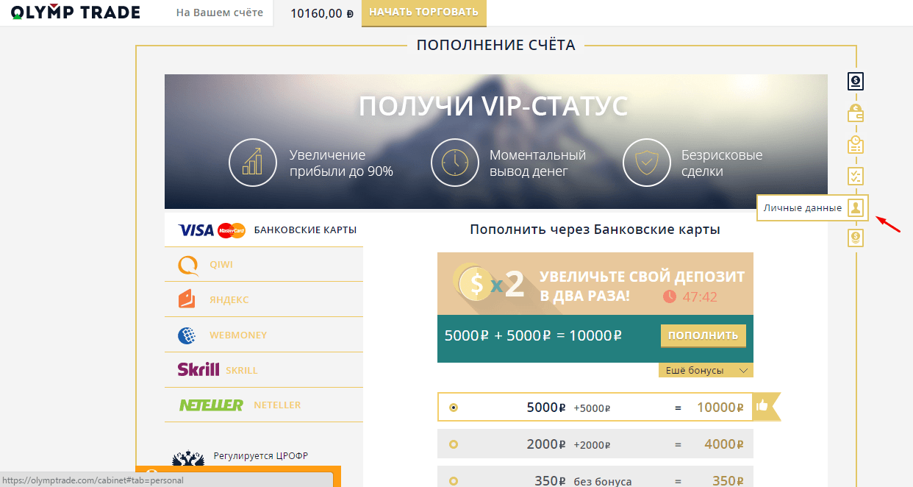Click the 5000₽ + 5000₽ = 10000₽ text
913x487 pixels.
pyautogui.click(x=534, y=335)
